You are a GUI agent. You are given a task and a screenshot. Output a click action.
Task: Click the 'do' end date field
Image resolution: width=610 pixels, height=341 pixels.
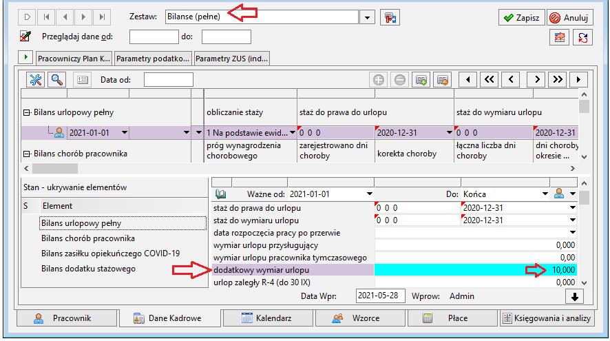click(227, 37)
